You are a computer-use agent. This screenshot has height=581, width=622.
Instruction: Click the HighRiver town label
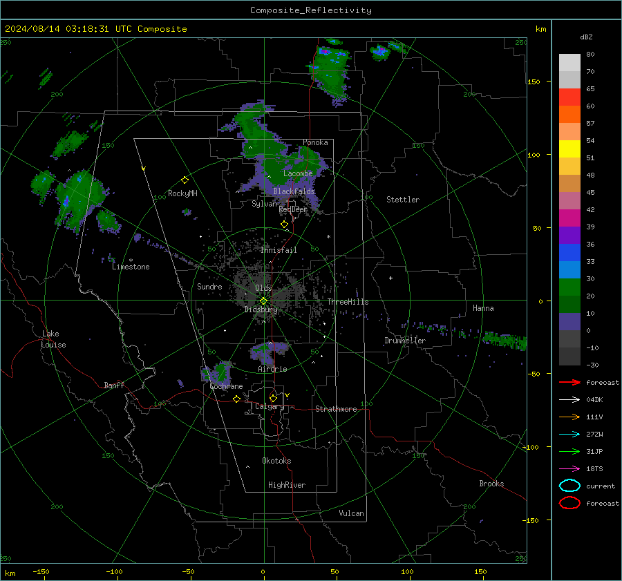[x=287, y=485]
